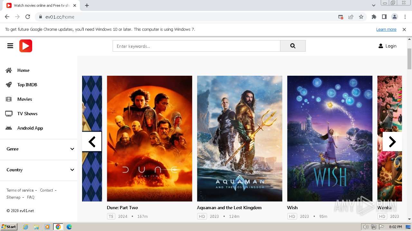
Task: Toggle Chrome side panel icon
Action: [x=384, y=17]
